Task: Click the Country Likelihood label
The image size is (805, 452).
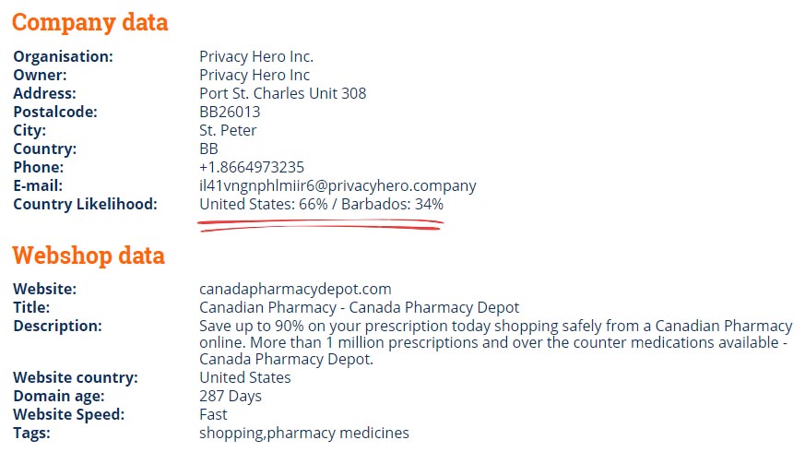Action: pyautogui.click(x=85, y=205)
